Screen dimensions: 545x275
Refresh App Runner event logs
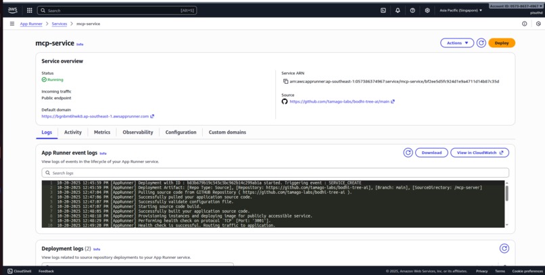pos(408,153)
